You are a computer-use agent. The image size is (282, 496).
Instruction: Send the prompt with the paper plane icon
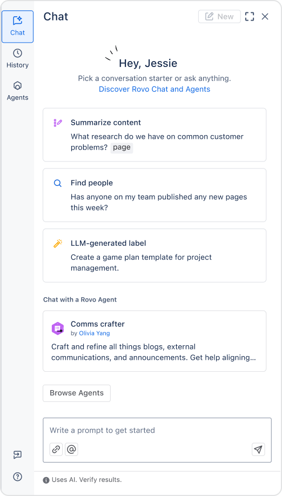tap(258, 449)
